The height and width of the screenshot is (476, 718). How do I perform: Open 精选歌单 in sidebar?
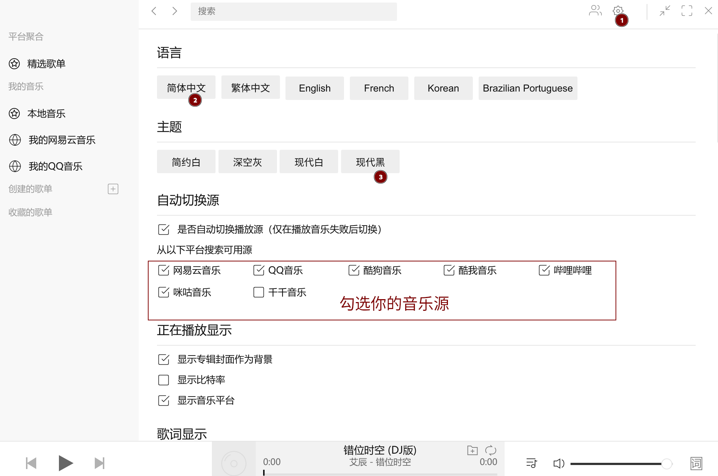(46, 64)
